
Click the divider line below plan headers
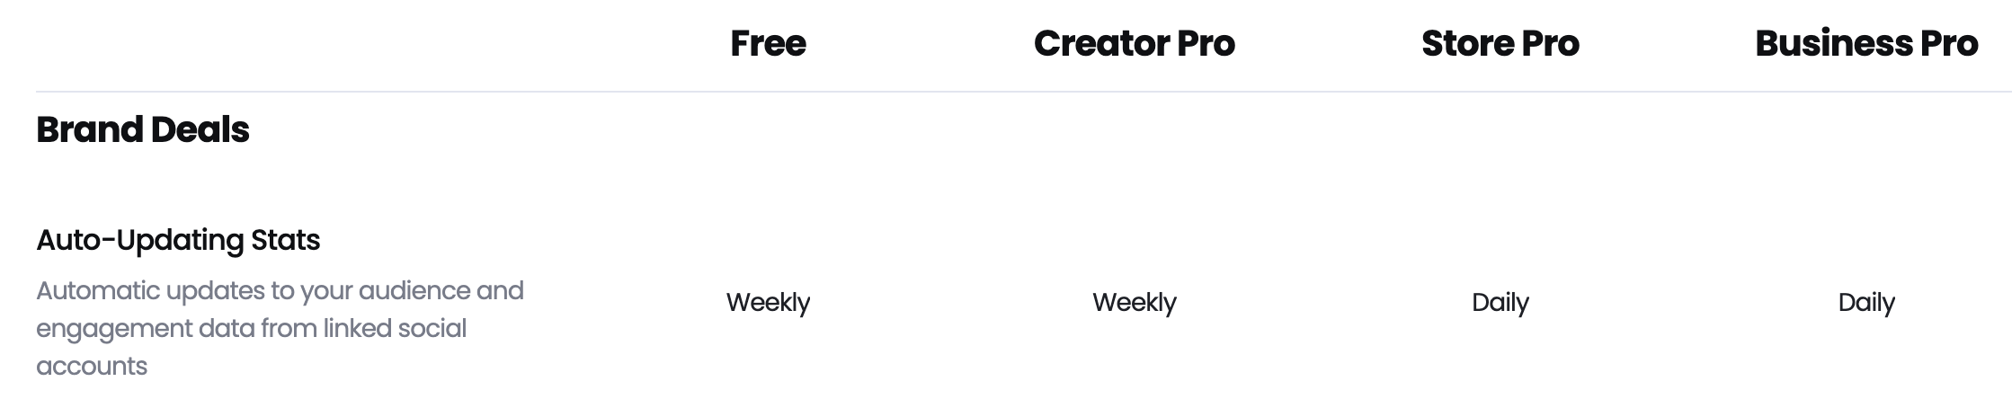1023,92
